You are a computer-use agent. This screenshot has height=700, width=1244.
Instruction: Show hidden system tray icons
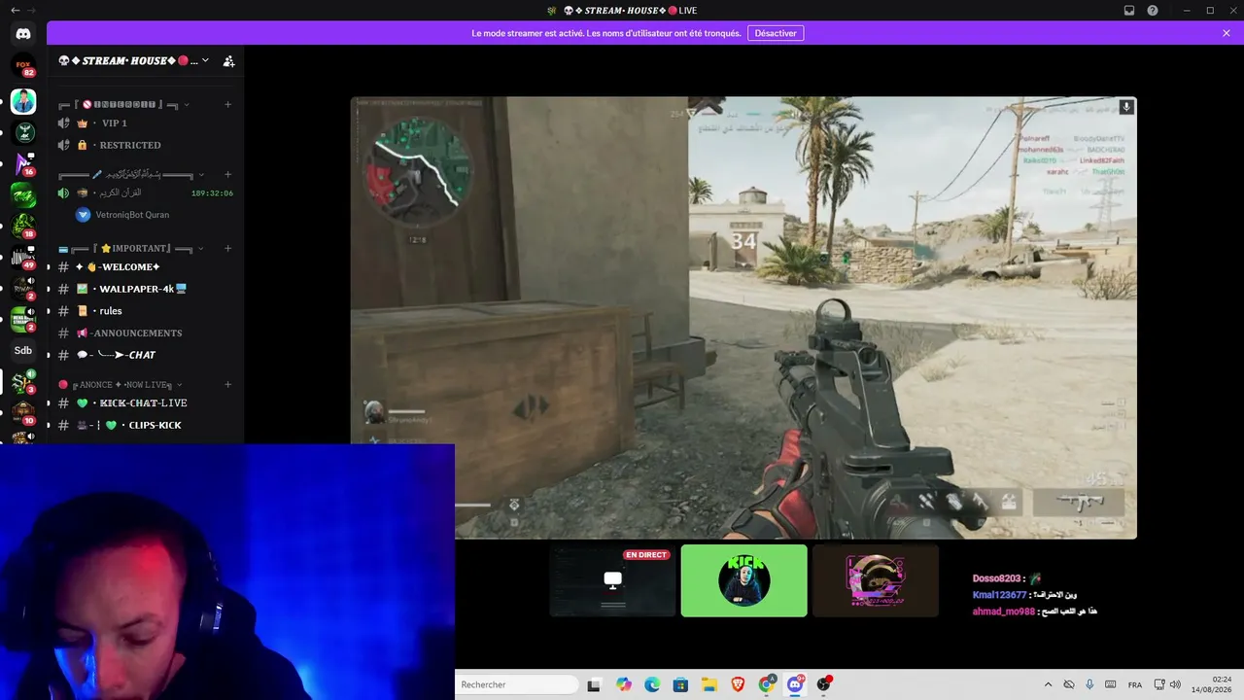pyautogui.click(x=1048, y=684)
